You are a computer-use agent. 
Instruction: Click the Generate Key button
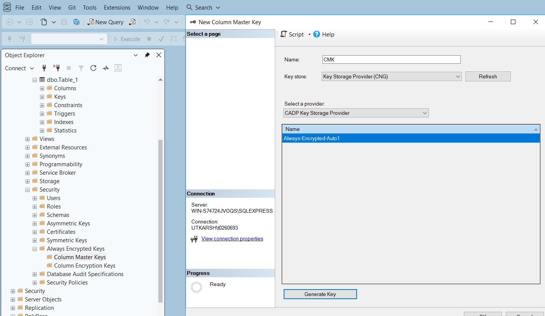click(320, 294)
